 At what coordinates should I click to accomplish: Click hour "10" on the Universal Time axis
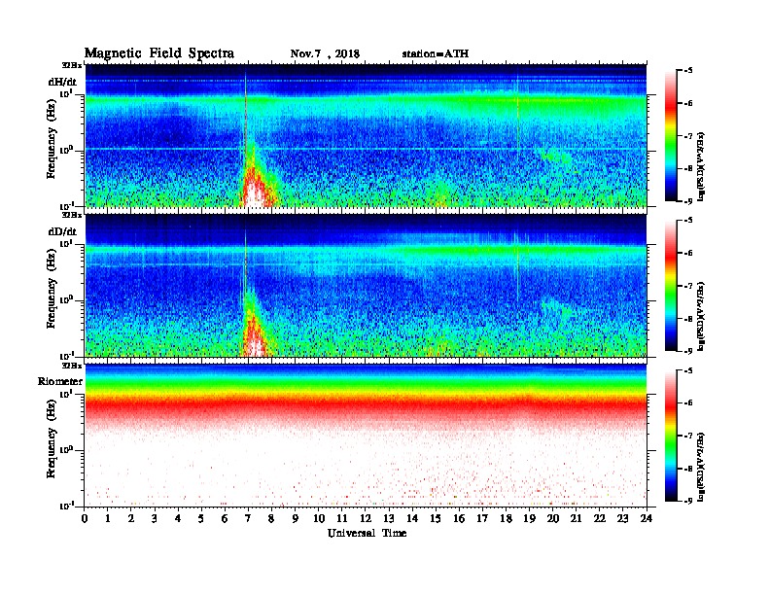pos(319,519)
